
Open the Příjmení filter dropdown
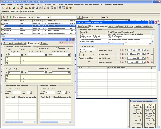point(48,17)
